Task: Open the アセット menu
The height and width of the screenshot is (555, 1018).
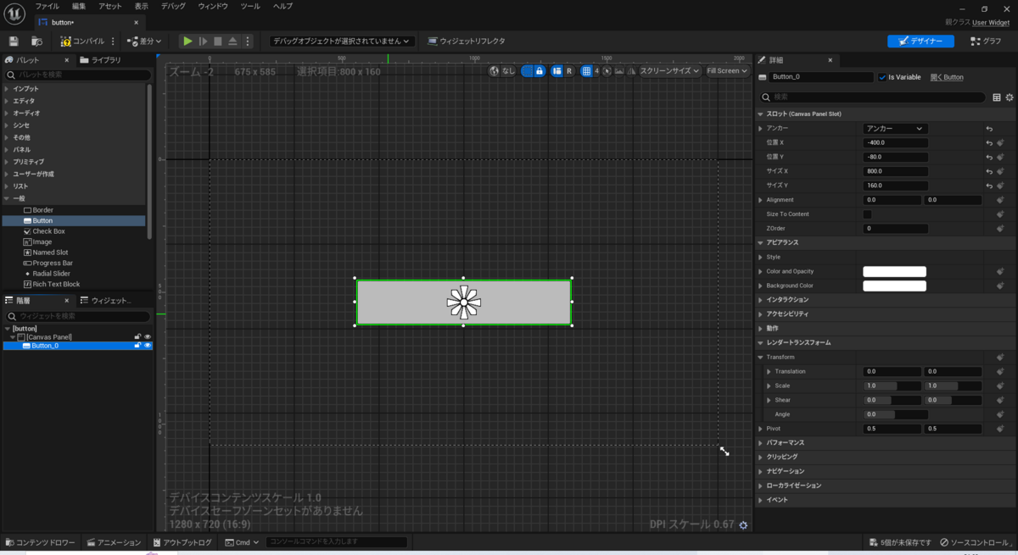Action: click(x=110, y=6)
